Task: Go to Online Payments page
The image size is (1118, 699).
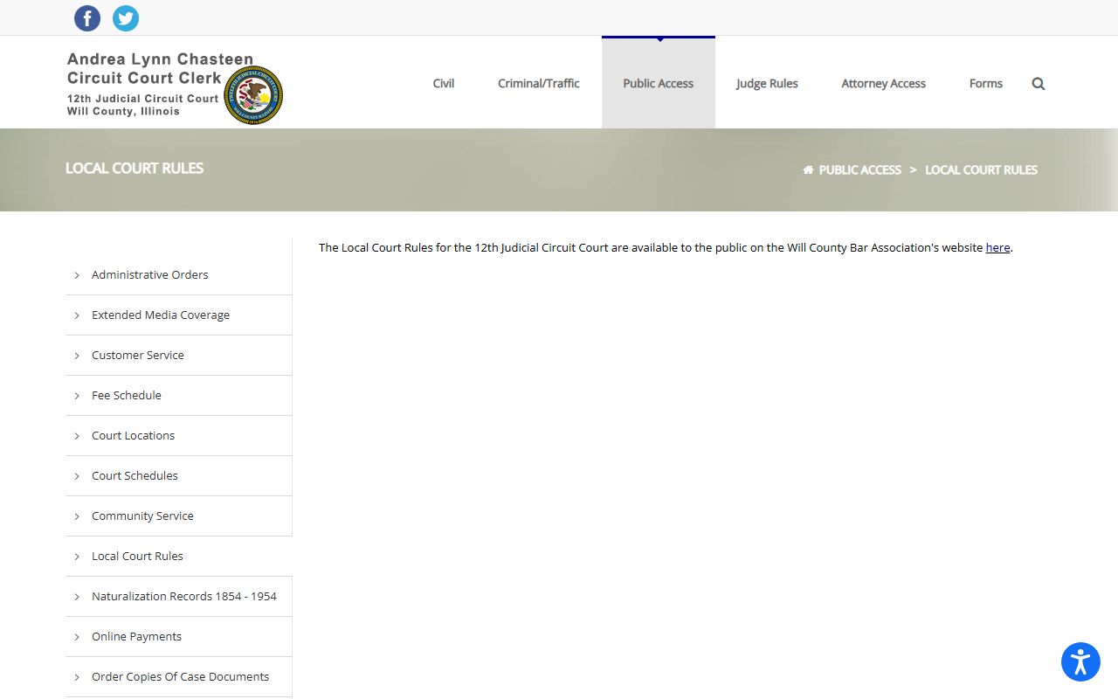Action: pos(136,636)
